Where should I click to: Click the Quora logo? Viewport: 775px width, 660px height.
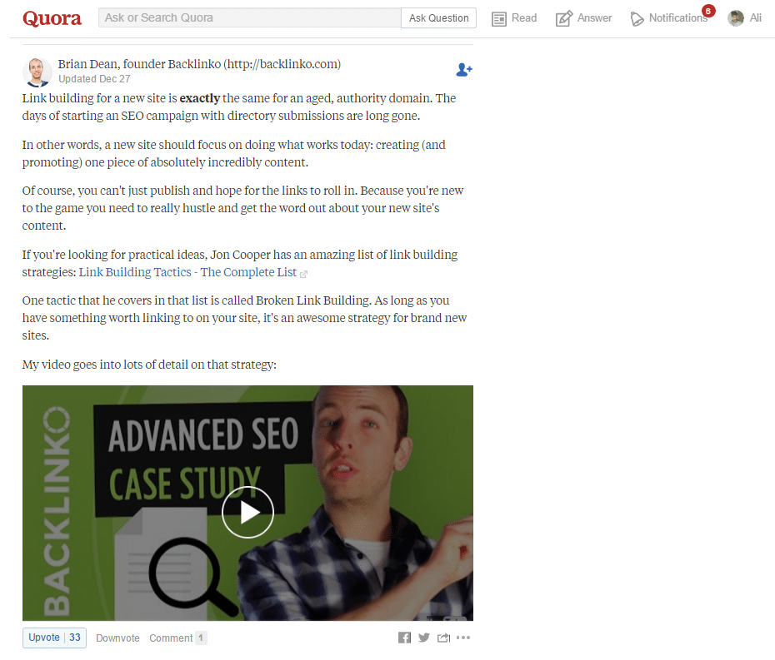coord(52,18)
